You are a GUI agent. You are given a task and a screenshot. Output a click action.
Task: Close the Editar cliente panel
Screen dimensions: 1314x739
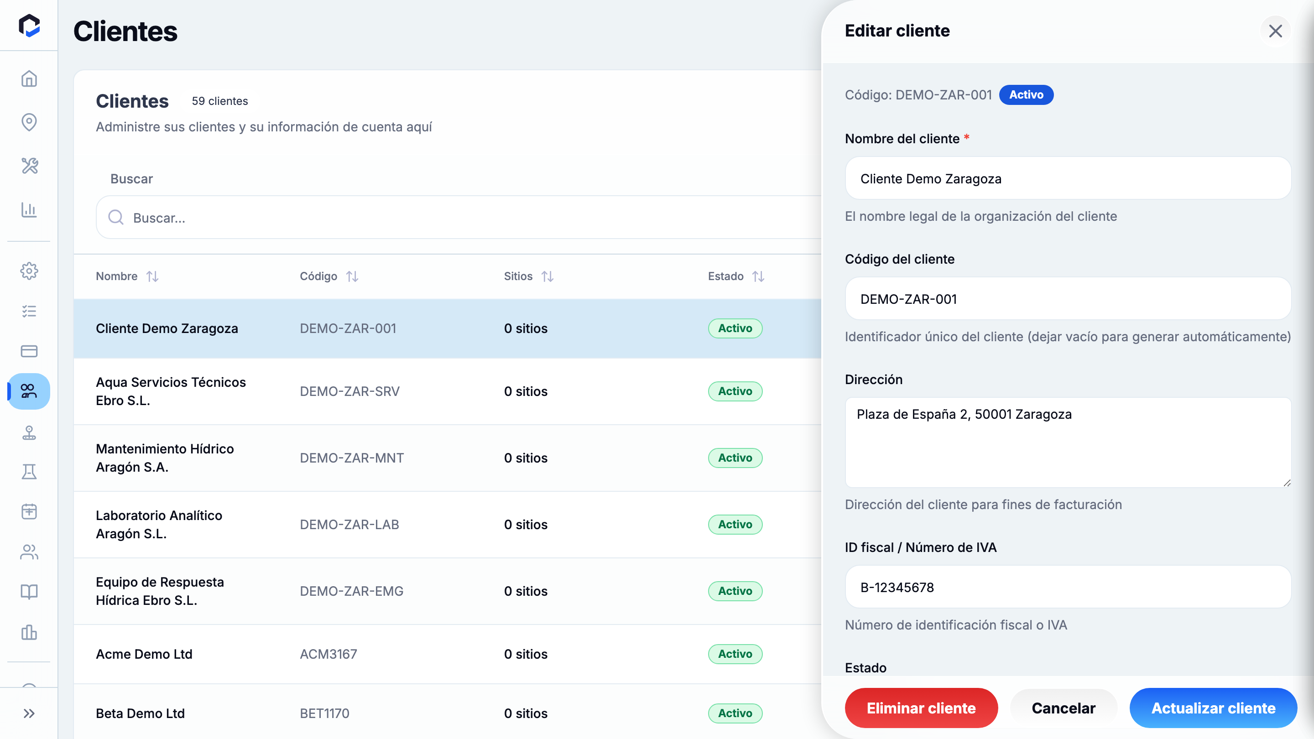[x=1275, y=31]
